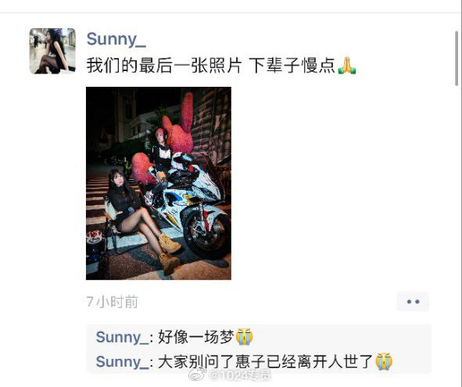This screenshot has height=387, width=462.
Task: Open the posted motorcycle photo
Action: pyautogui.click(x=159, y=183)
